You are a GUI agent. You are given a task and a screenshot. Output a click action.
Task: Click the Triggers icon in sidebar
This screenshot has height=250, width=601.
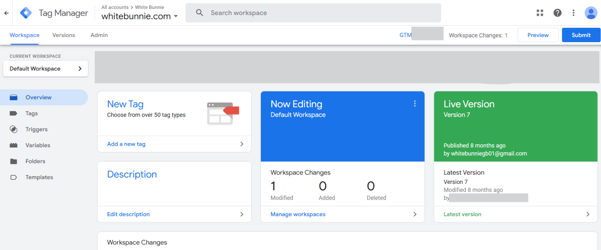tap(14, 130)
